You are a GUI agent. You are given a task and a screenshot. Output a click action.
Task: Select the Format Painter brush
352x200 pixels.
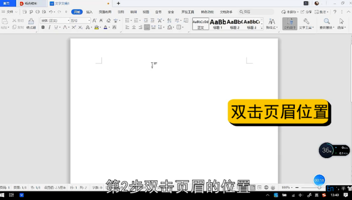(31, 24)
